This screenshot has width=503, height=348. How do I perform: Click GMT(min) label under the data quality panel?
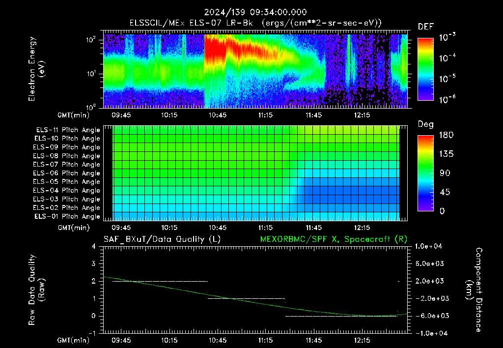[x=74, y=340]
